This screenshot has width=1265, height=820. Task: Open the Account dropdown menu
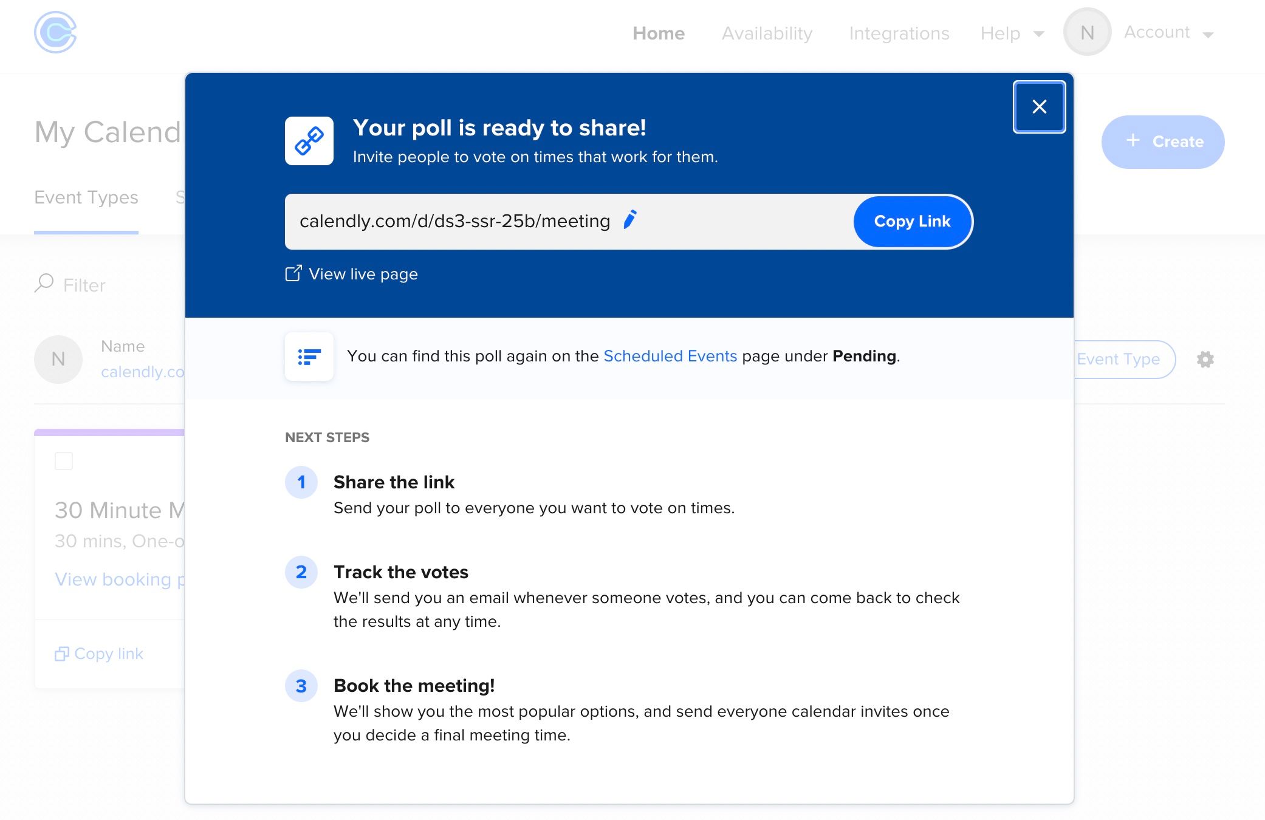click(1169, 33)
